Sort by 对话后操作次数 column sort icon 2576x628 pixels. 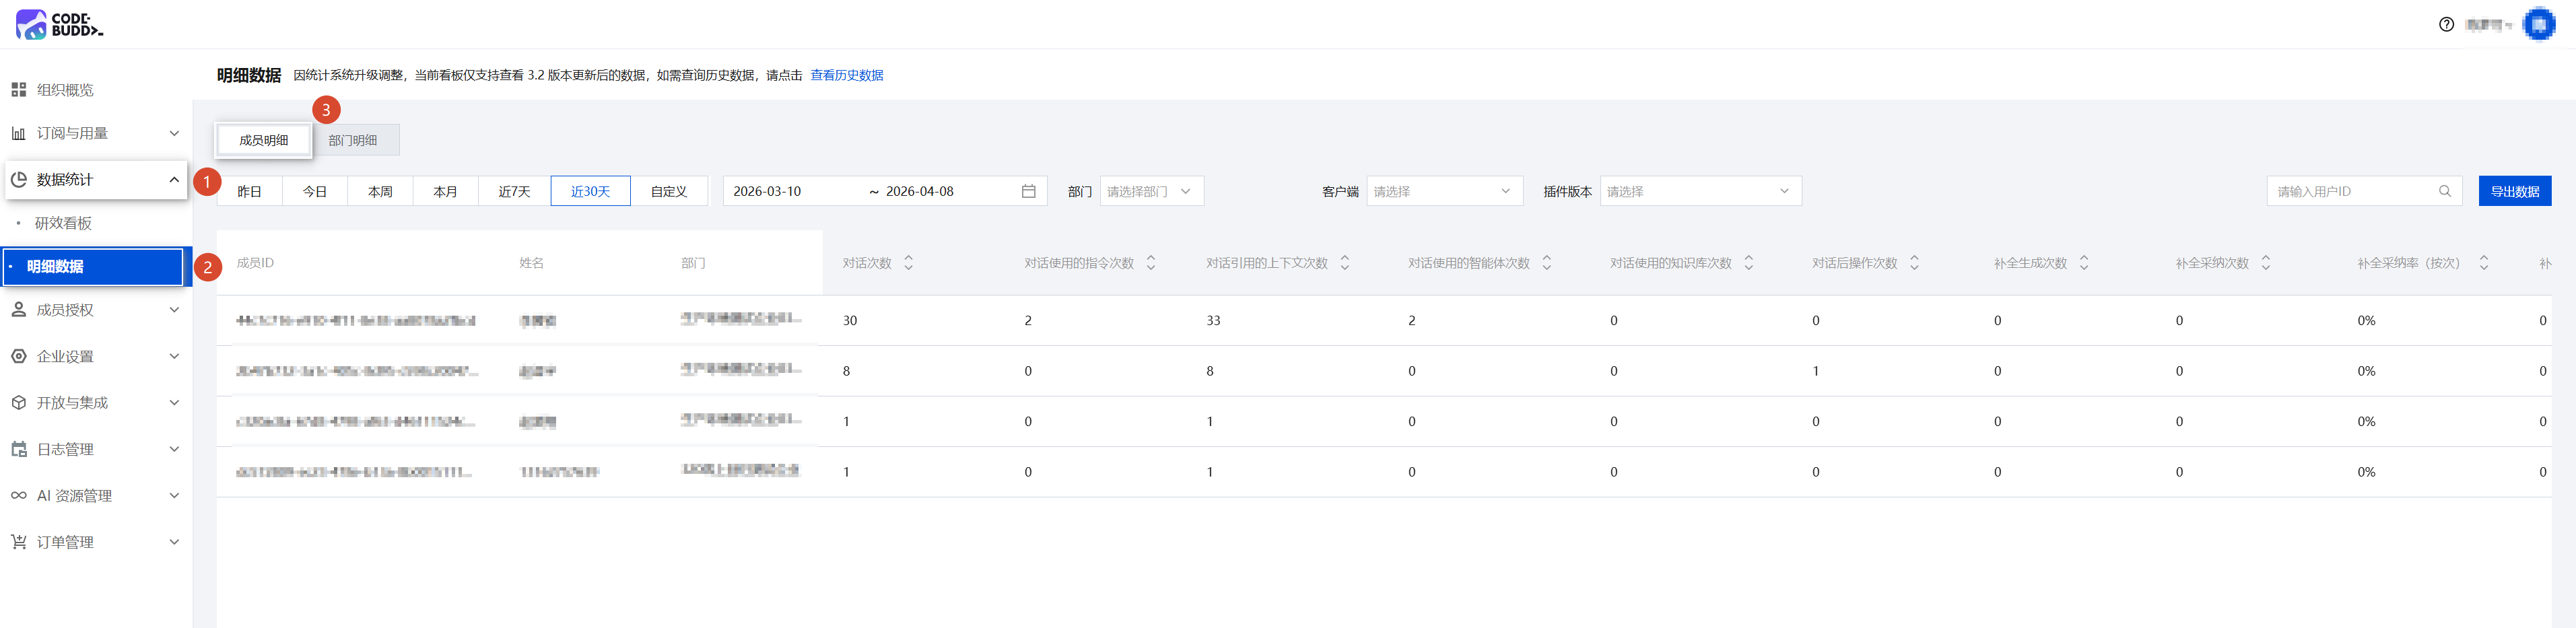point(1914,263)
